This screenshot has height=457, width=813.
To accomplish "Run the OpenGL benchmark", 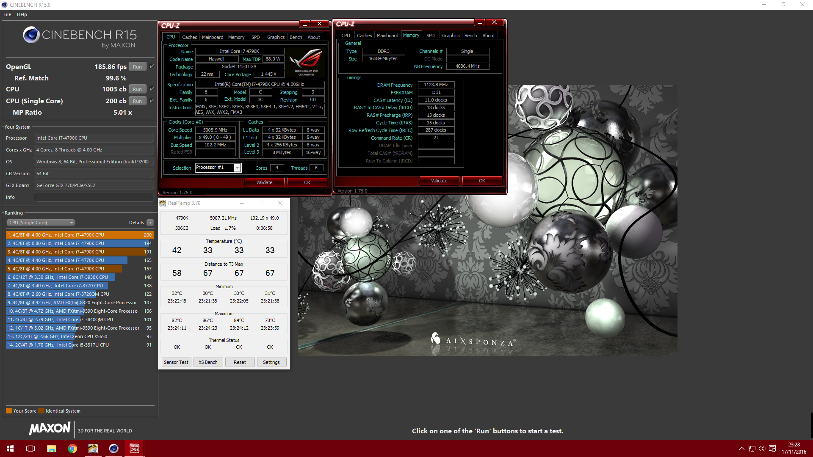I will [x=138, y=67].
